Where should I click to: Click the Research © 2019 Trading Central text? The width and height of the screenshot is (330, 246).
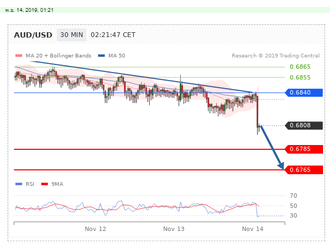pos(275,56)
